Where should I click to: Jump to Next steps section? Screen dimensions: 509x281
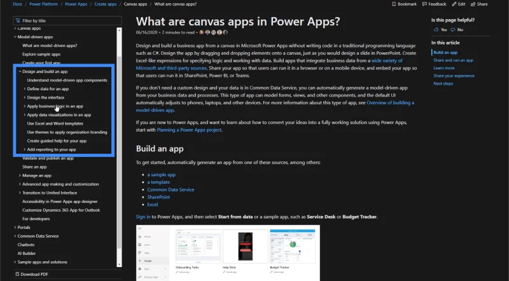(x=443, y=83)
